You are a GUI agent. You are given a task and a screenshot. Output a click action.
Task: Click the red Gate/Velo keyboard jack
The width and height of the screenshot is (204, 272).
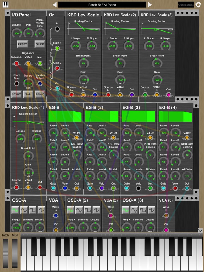click(x=17, y=63)
